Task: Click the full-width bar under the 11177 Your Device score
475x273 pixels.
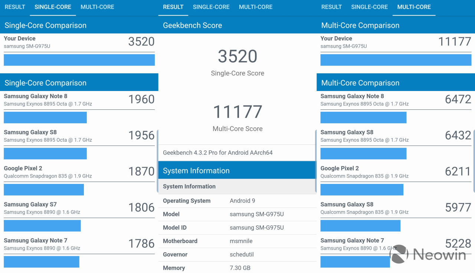Action: point(396,60)
